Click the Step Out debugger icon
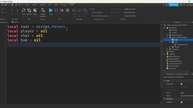 point(85,10)
